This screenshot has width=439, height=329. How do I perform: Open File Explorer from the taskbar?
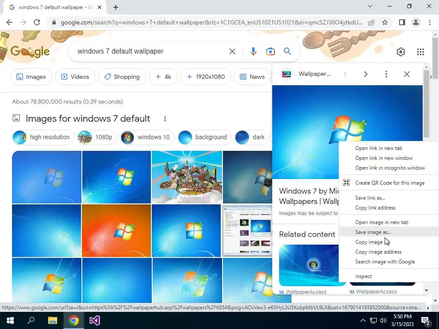[x=52, y=320]
